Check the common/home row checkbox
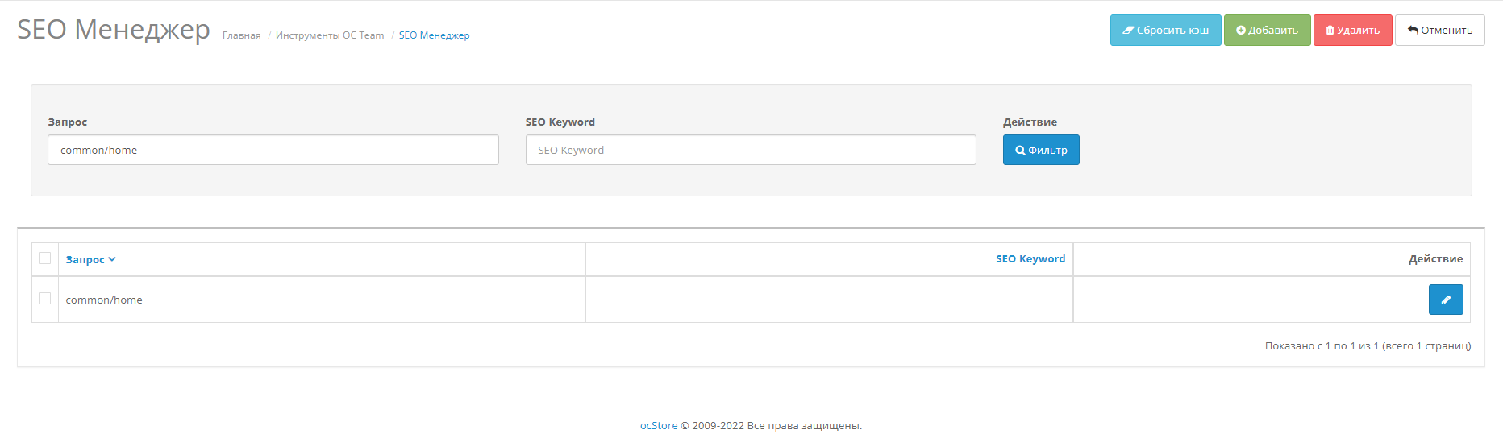 click(45, 299)
